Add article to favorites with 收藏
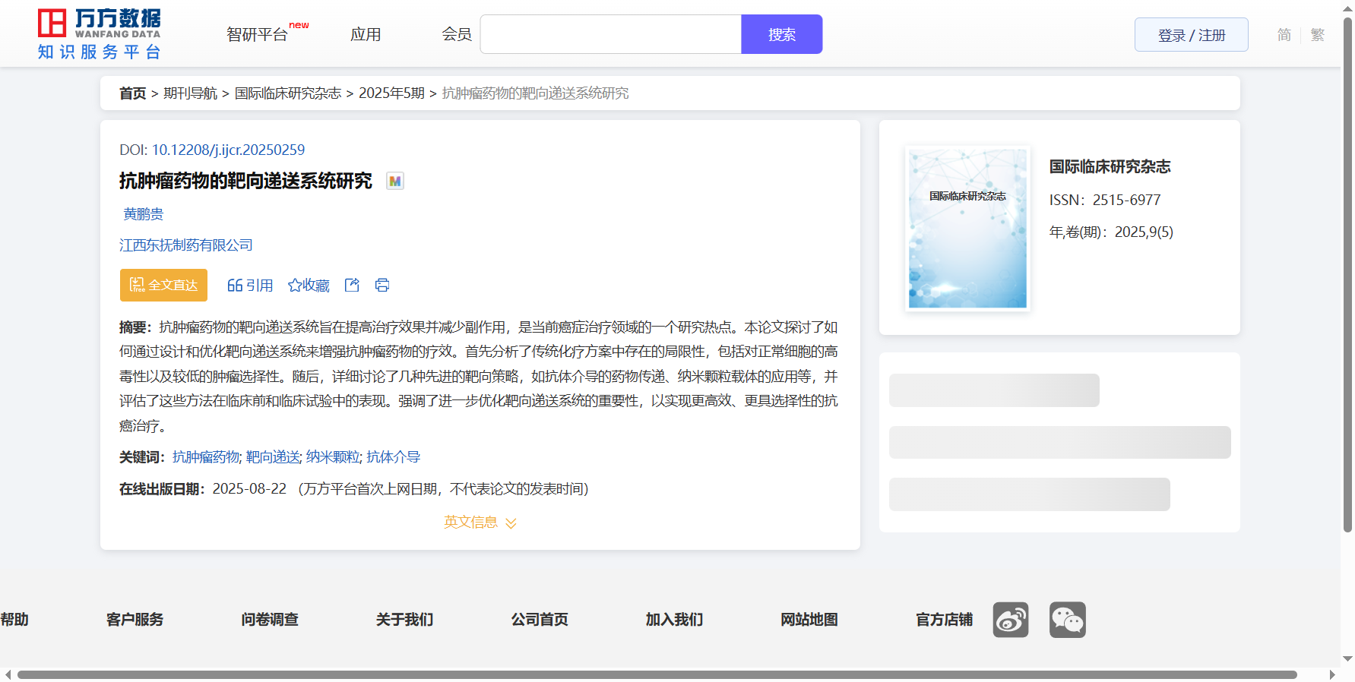 point(309,285)
